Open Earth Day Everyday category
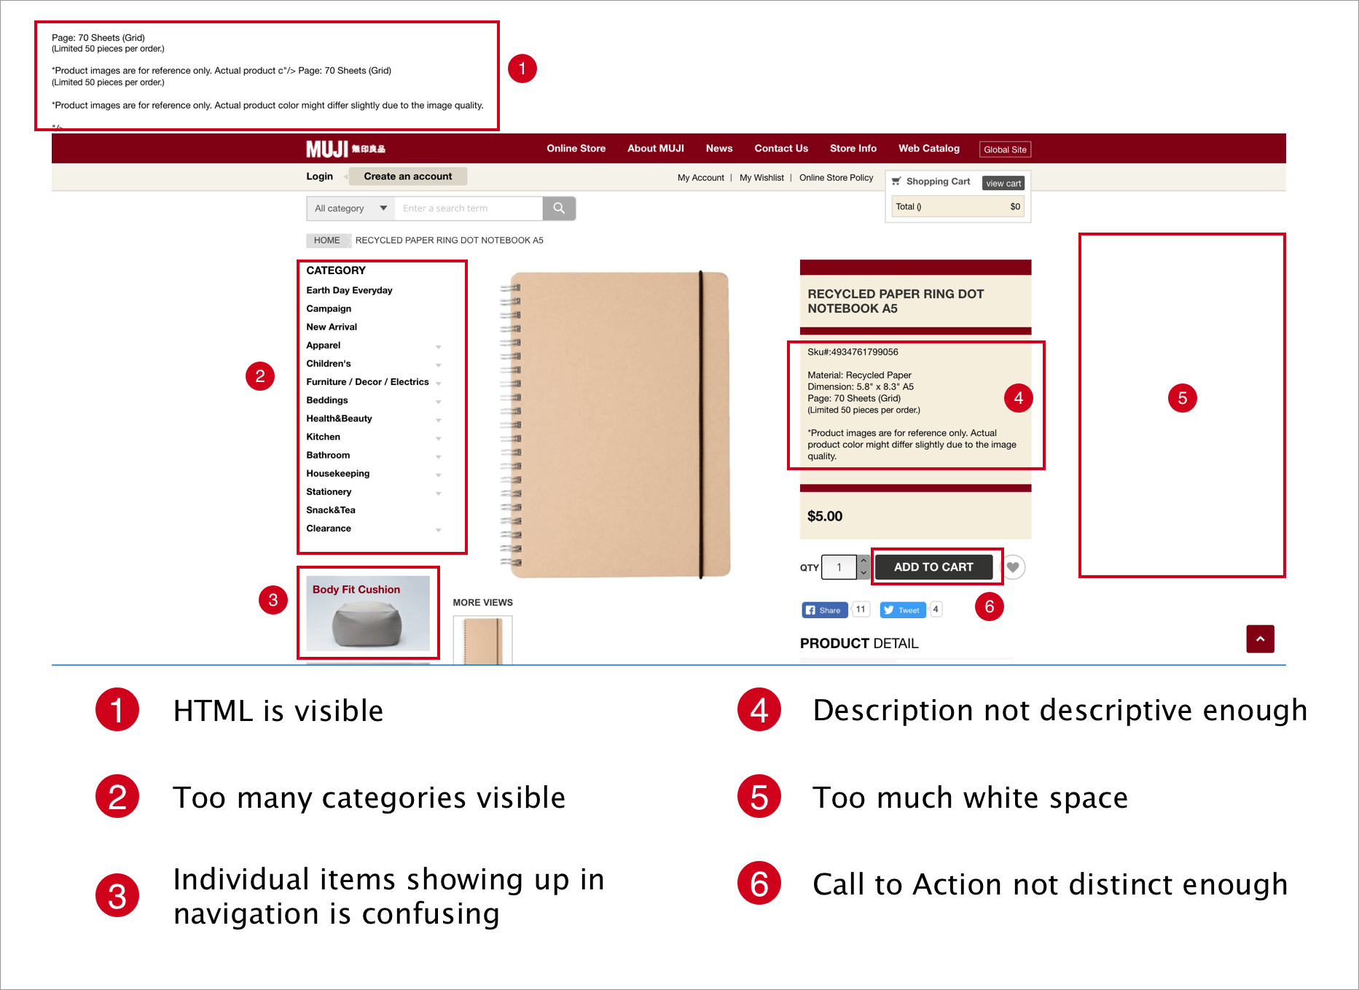The image size is (1359, 990). pos(349,290)
